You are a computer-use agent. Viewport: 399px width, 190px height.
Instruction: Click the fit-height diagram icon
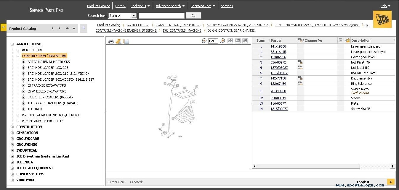(245, 41)
